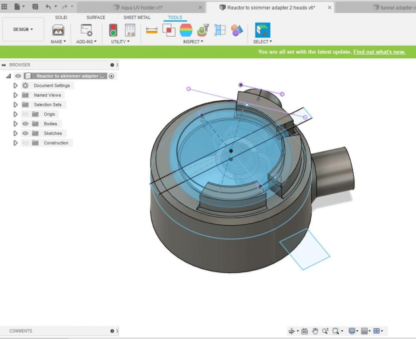The image size is (416, 339).
Task: Expand the Document Settings tree node
Action: click(x=16, y=85)
